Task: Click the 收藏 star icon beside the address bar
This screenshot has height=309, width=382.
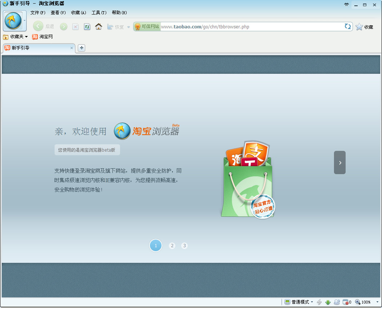Action: (x=359, y=27)
